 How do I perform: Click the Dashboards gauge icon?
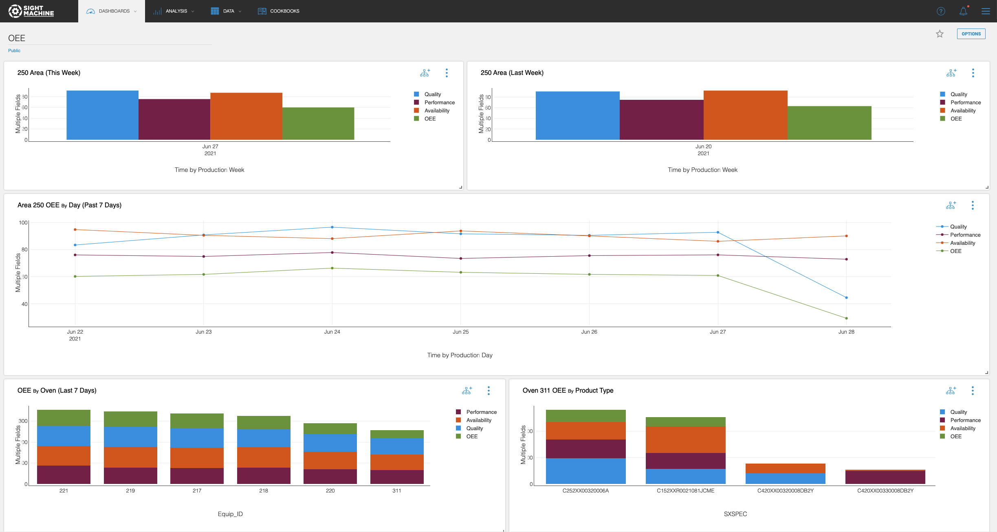[x=90, y=11]
